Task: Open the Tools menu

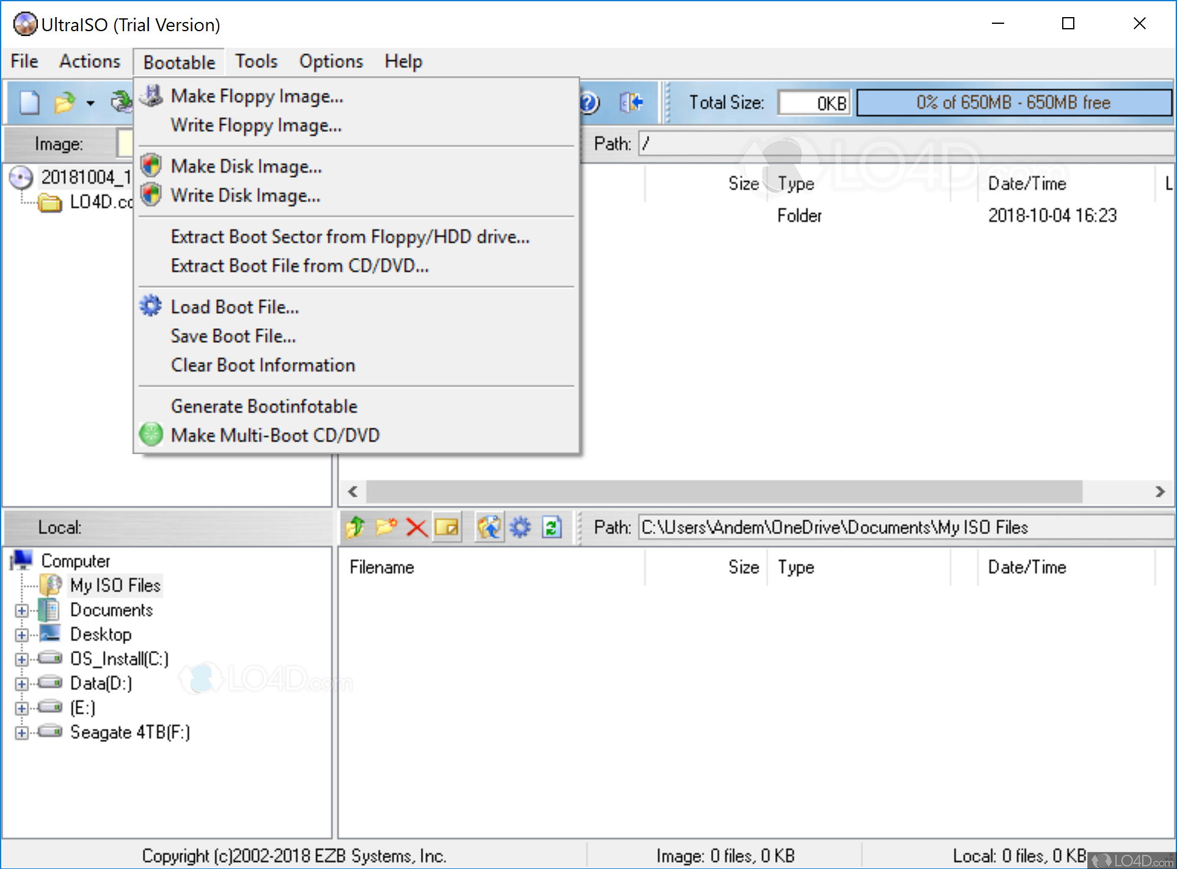Action: (x=257, y=62)
